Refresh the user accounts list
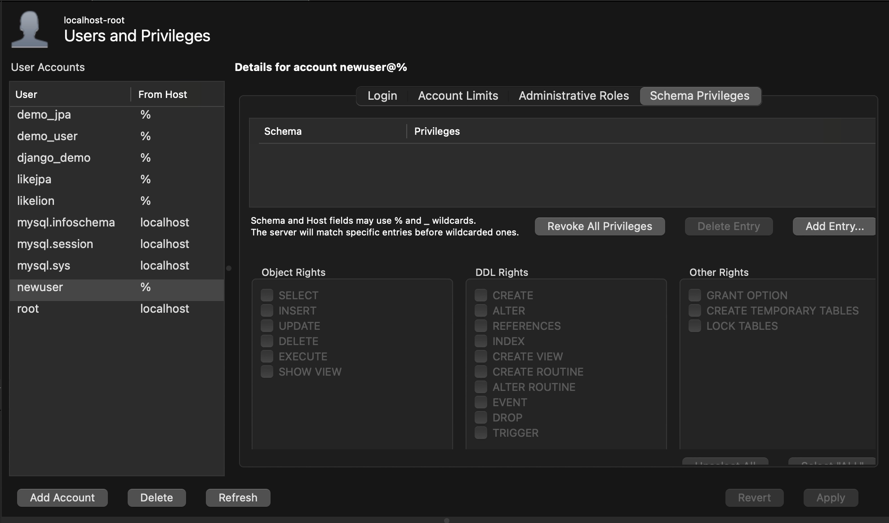This screenshot has height=523, width=889. (238, 498)
